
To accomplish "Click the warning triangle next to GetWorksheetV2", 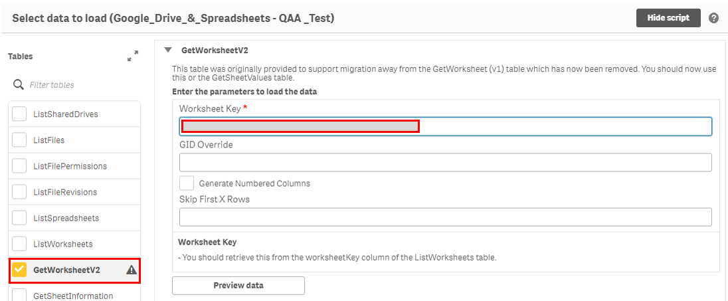I will (x=132, y=269).
